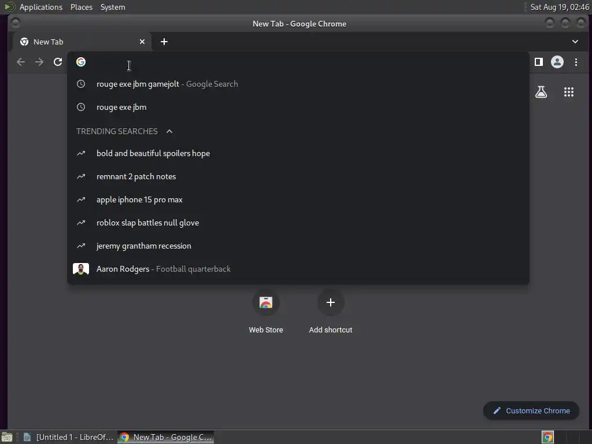592x444 pixels.
Task: Click the Customize Chrome button
Action: click(531, 411)
